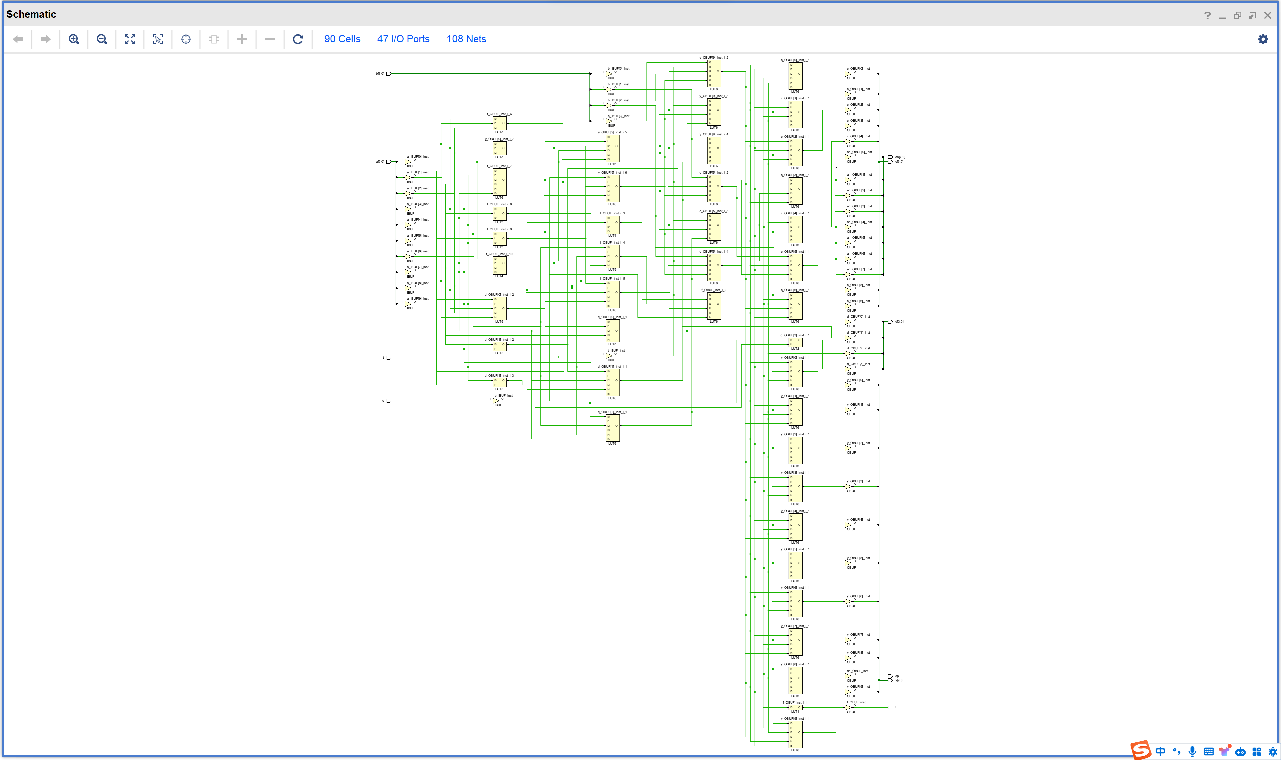Open the Sogou game center icon

[1241, 752]
